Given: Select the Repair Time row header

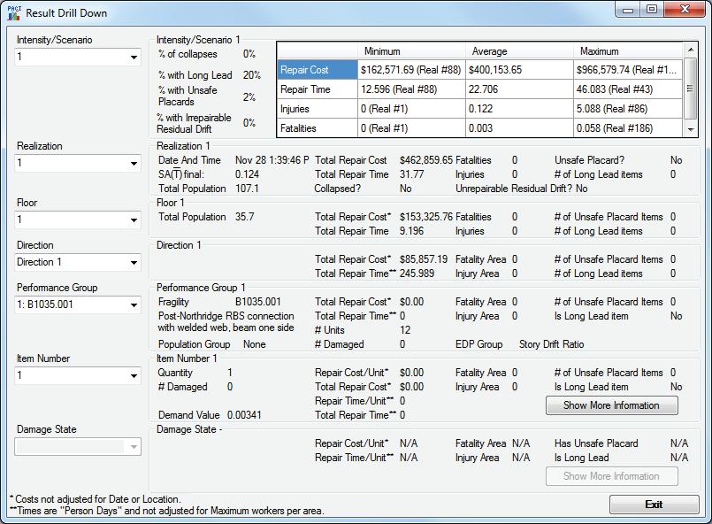Looking at the screenshot, I should (318, 89).
